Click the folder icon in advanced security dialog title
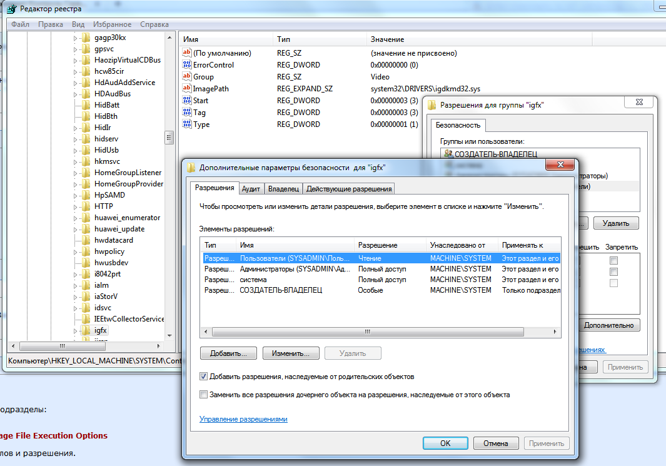This screenshot has height=466, width=666. point(191,168)
